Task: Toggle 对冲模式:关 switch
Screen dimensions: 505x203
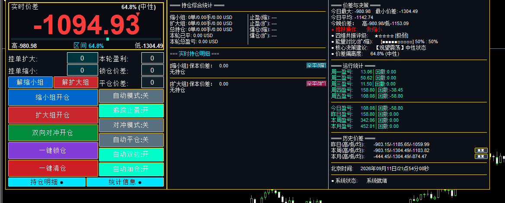Action: point(131,125)
